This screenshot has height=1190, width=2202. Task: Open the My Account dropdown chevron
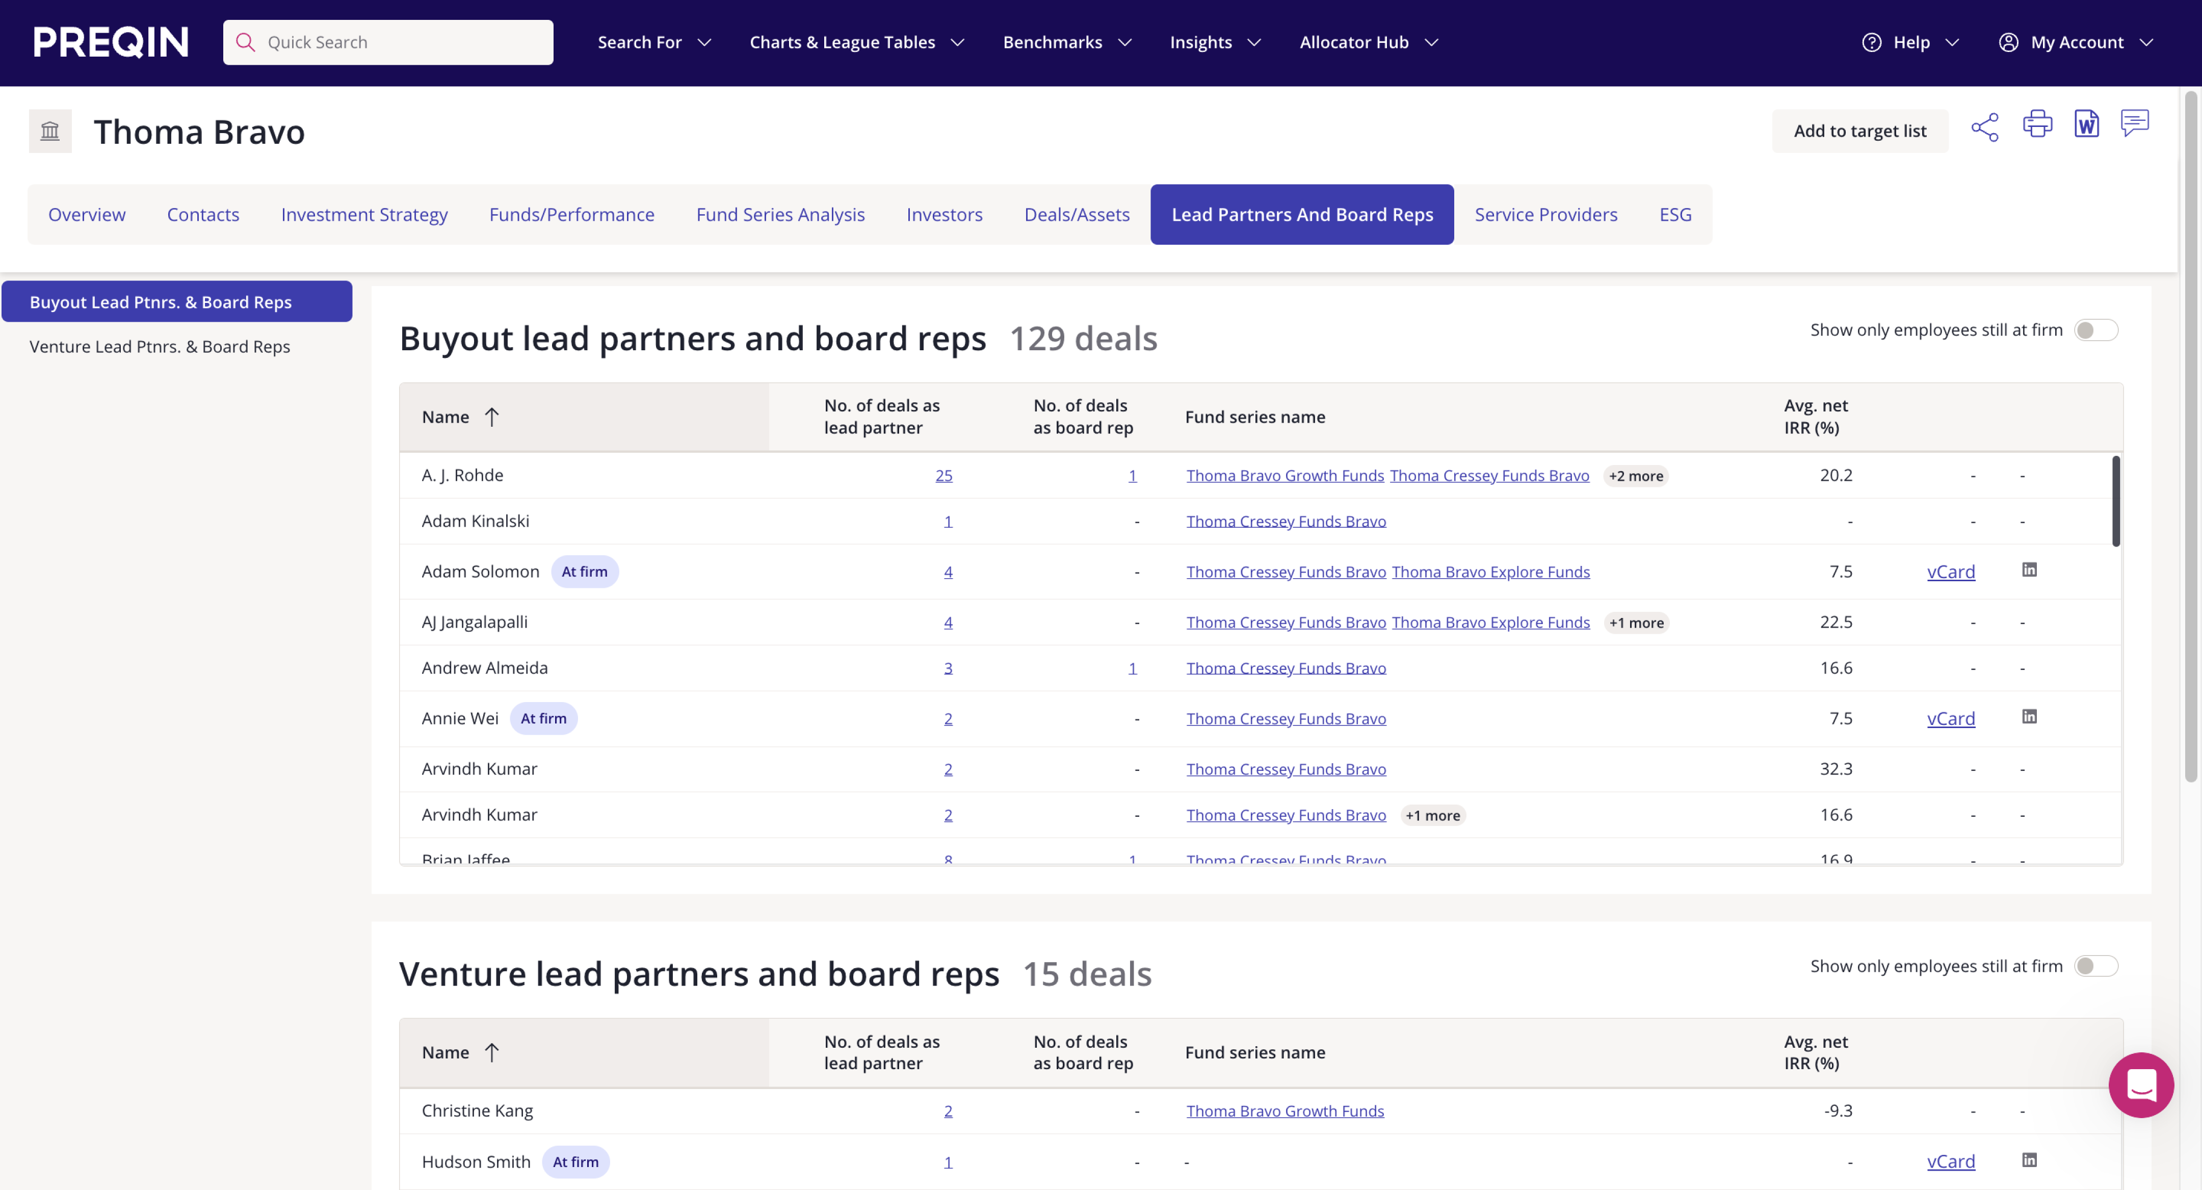point(2145,43)
